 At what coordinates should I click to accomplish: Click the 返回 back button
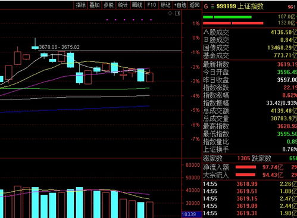coord(194,5)
